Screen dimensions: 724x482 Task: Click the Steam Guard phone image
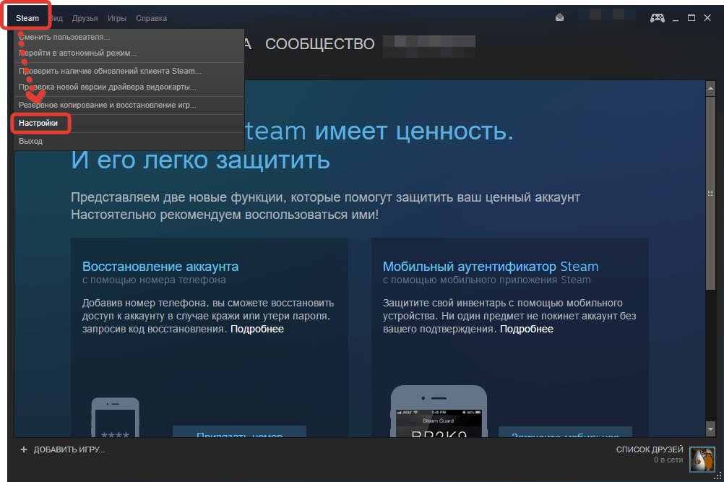tap(439, 411)
